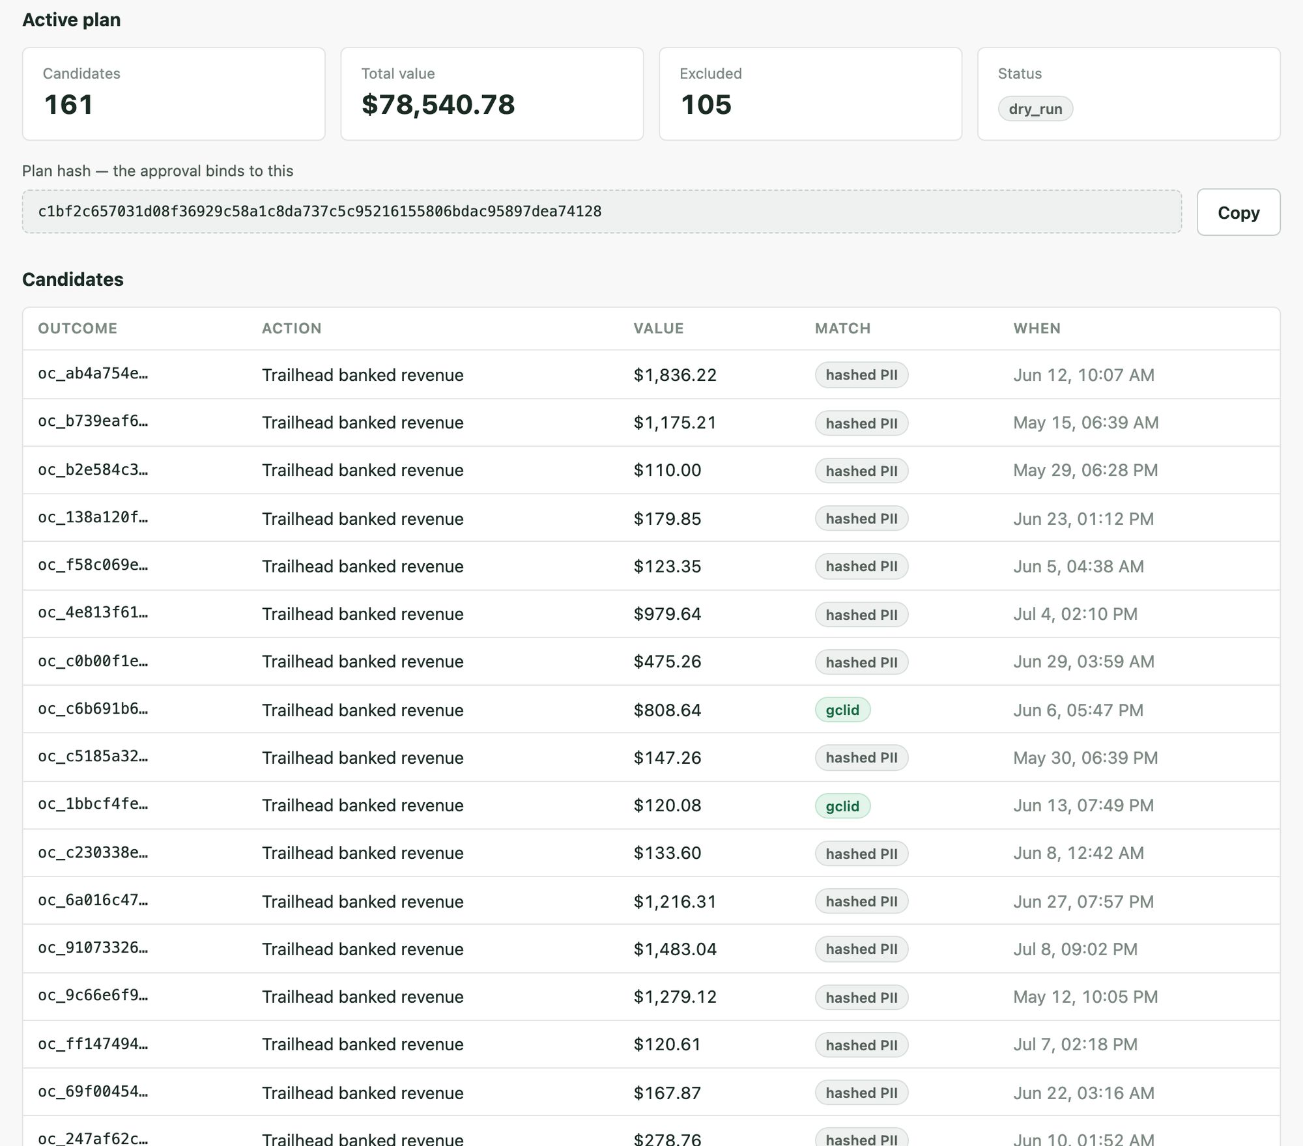
Task: Click the WHEN column header
Action: [x=1037, y=328]
